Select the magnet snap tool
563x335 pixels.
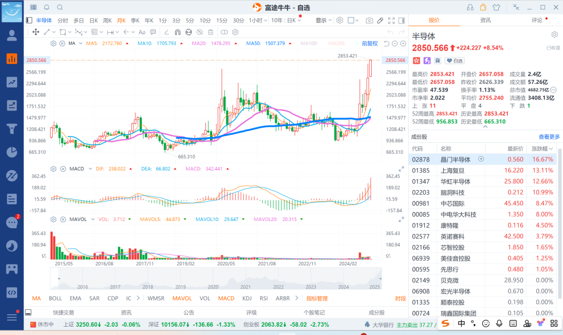click(x=177, y=32)
